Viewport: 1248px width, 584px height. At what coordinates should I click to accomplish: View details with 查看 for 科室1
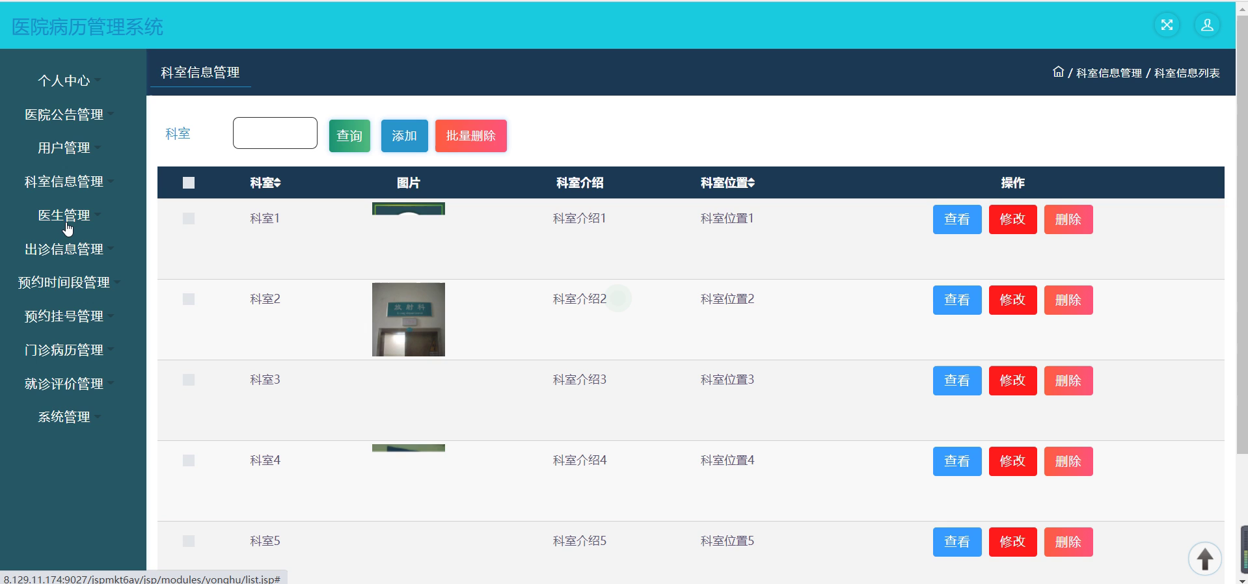point(957,219)
